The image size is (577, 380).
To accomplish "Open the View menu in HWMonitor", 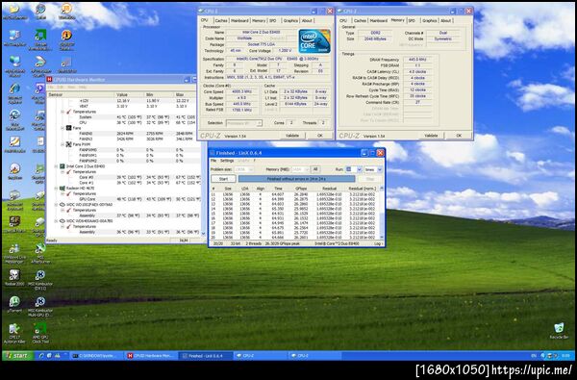I will [x=71, y=88].
